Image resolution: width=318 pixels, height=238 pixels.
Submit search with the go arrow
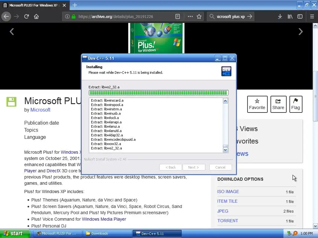pyautogui.click(x=250, y=16)
